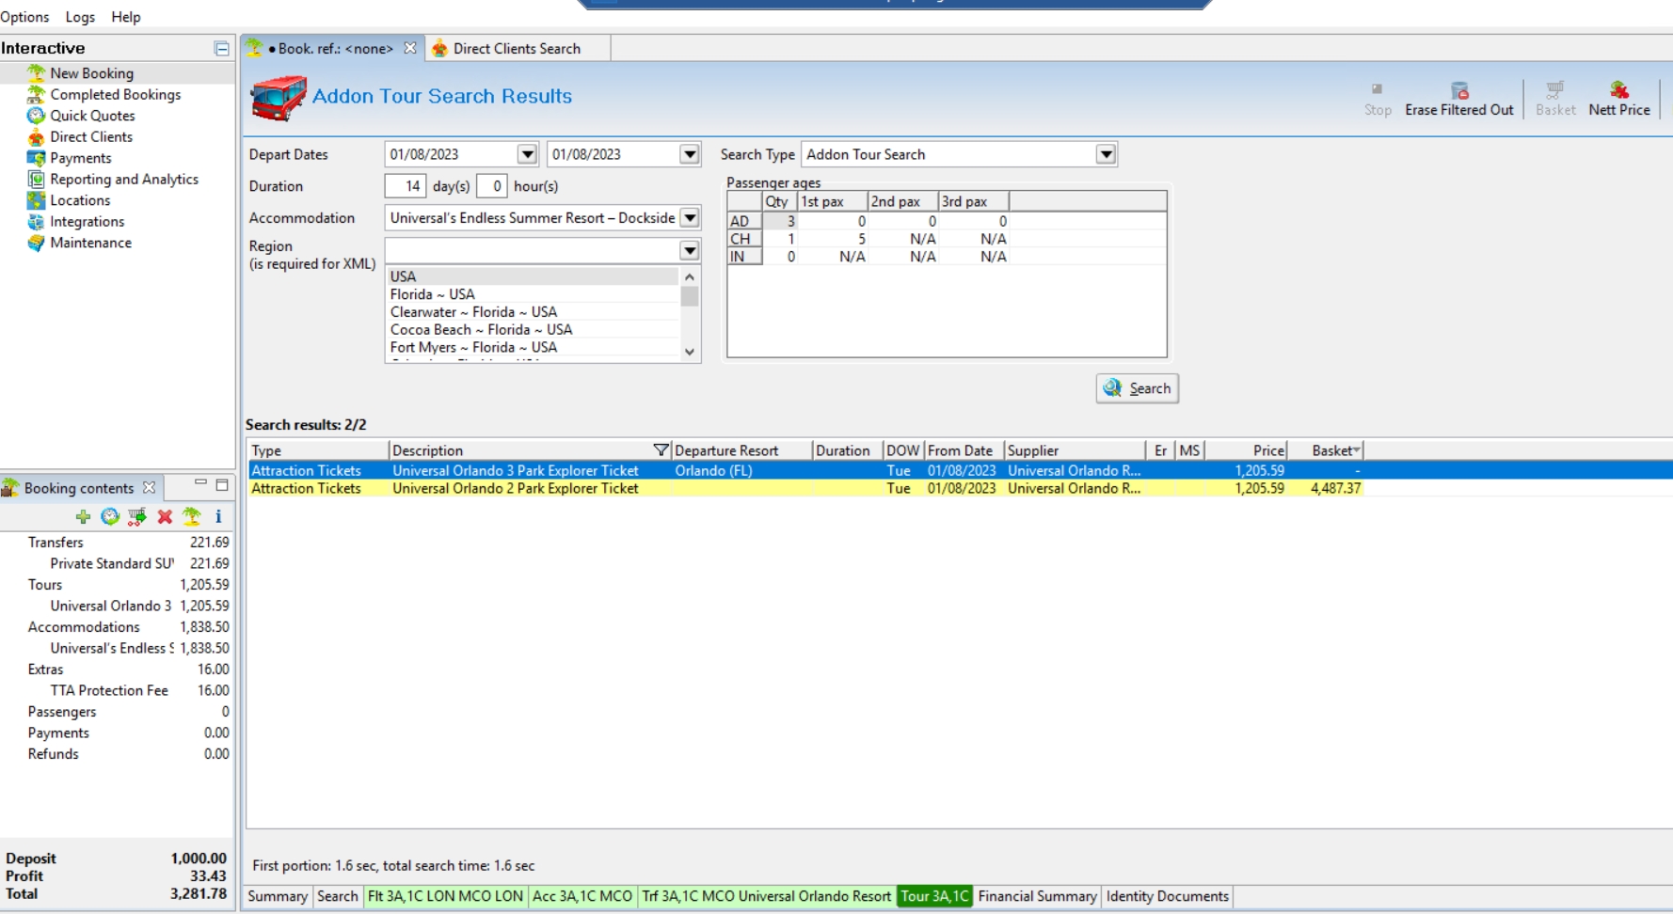Select Cocoa Beach ~ Florida ~ USA region
1673x914 pixels.
tap(532, 330)
